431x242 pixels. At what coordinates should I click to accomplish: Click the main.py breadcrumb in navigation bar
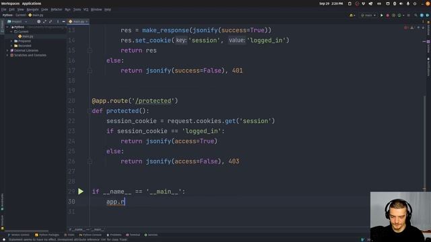36,15
